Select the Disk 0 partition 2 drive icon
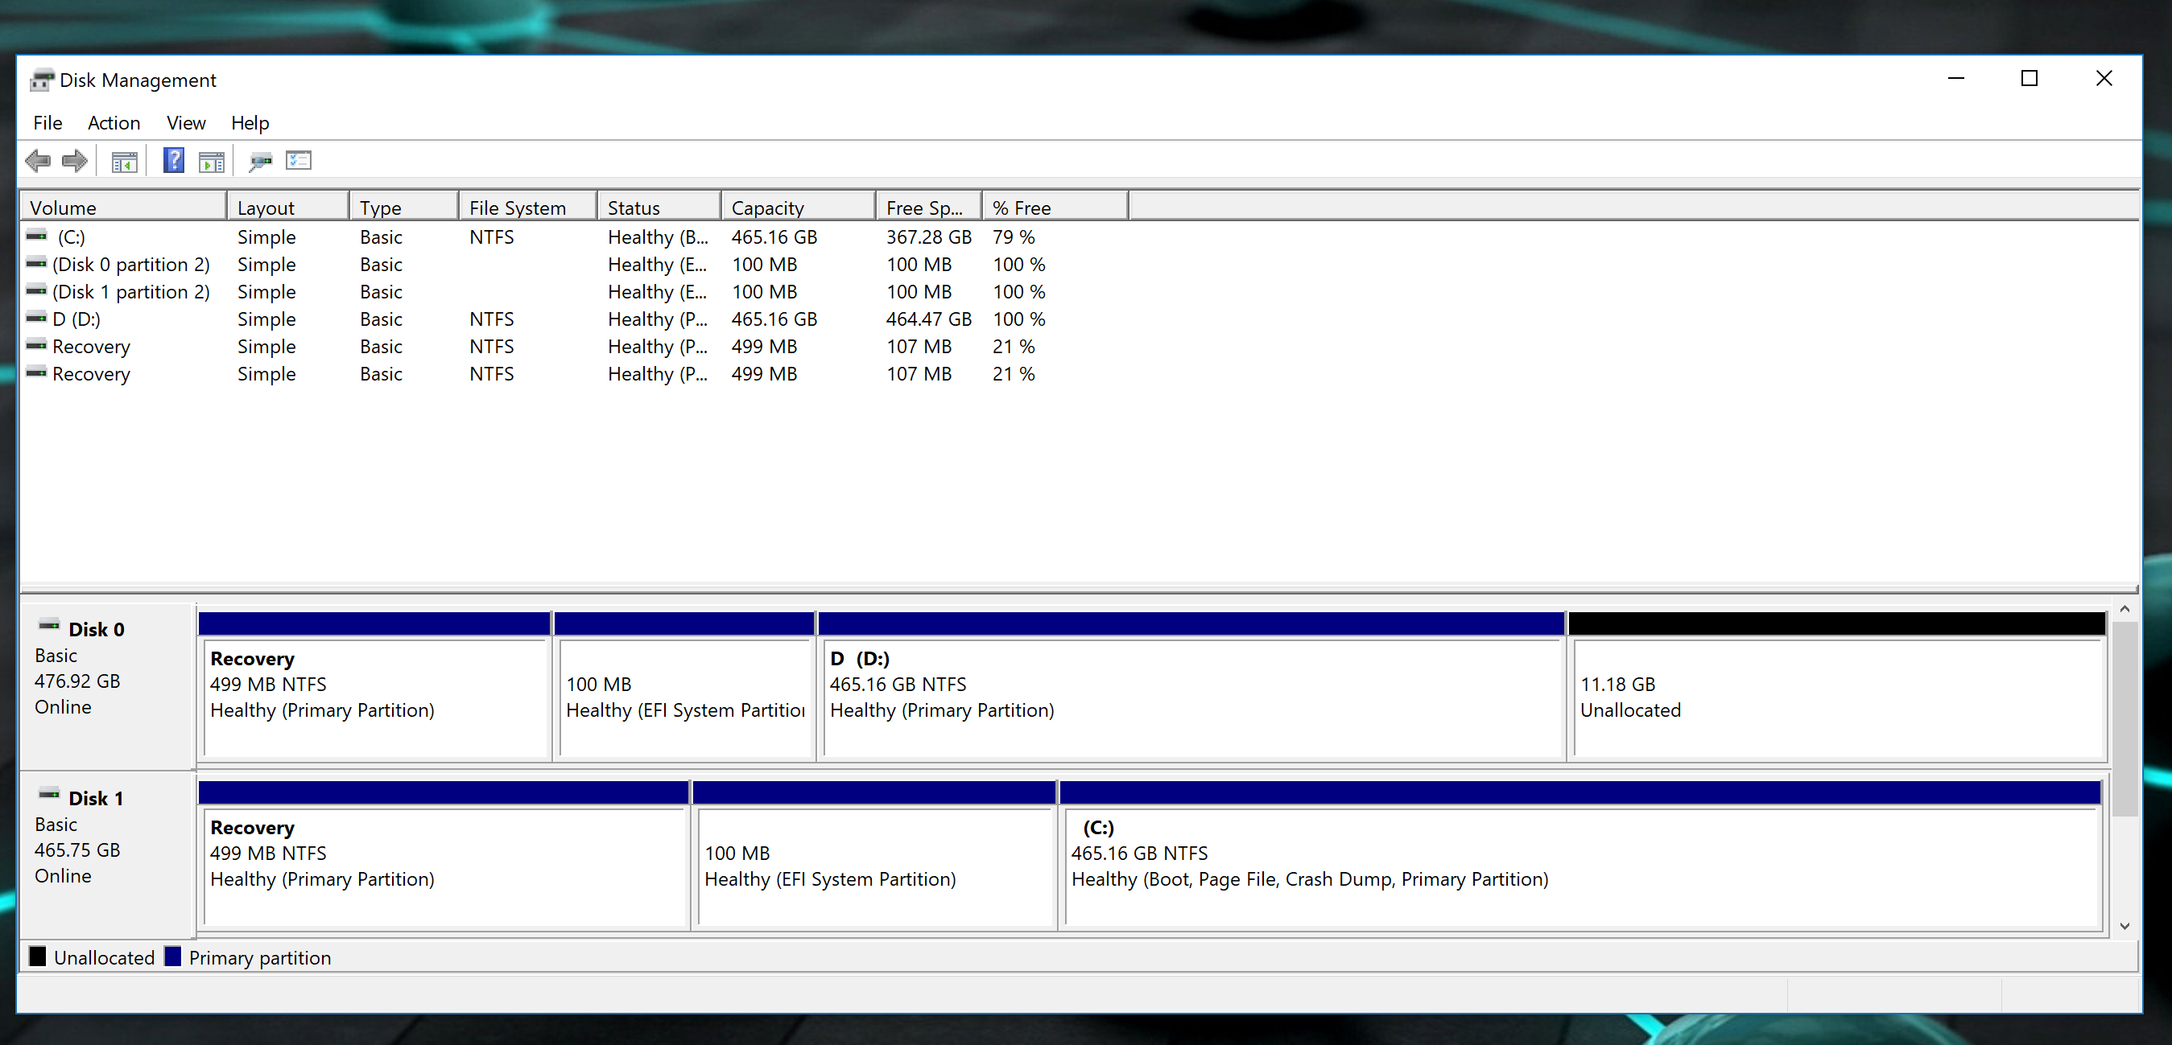Screen dimensions: 2172x1045 pos(36,264)
